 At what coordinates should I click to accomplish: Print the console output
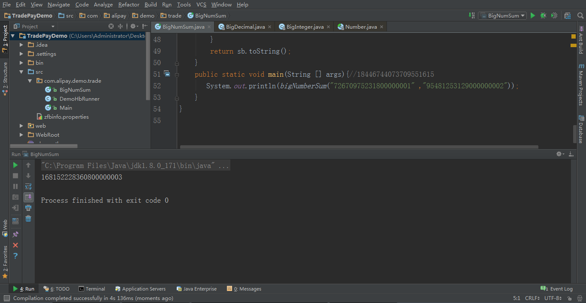coord(28,208)
